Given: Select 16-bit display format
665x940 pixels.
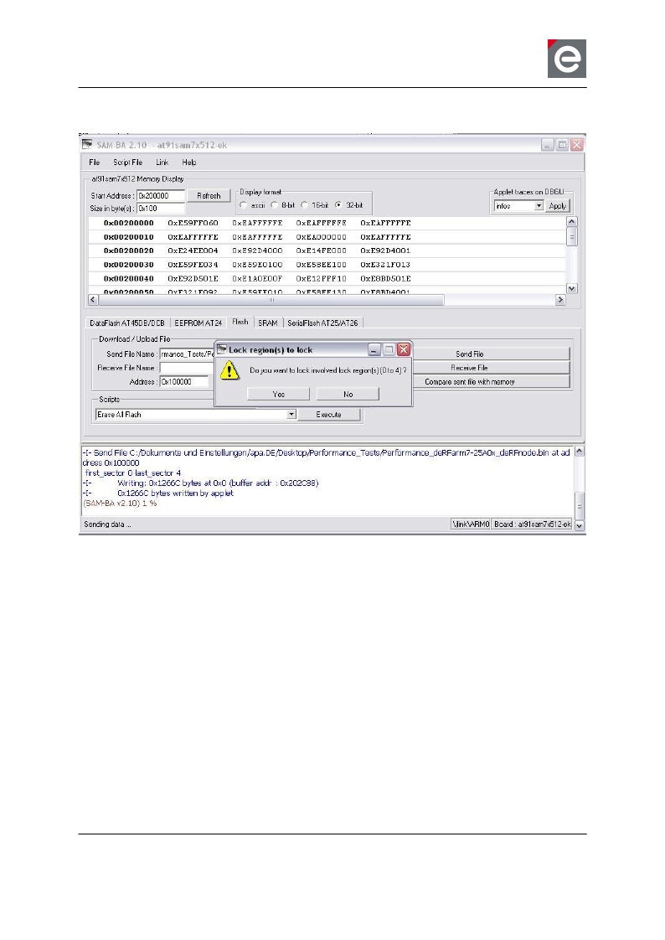Looking at the screenshot, I should click(x=304, y=205).
